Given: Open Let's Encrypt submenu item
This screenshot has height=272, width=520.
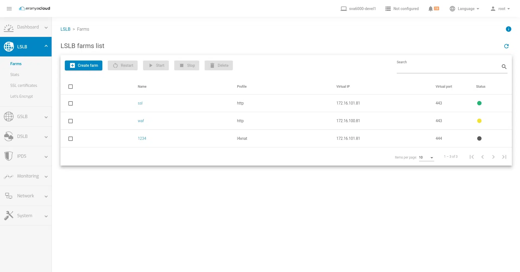Looking at the screenshot, I should tap(21, 96).
